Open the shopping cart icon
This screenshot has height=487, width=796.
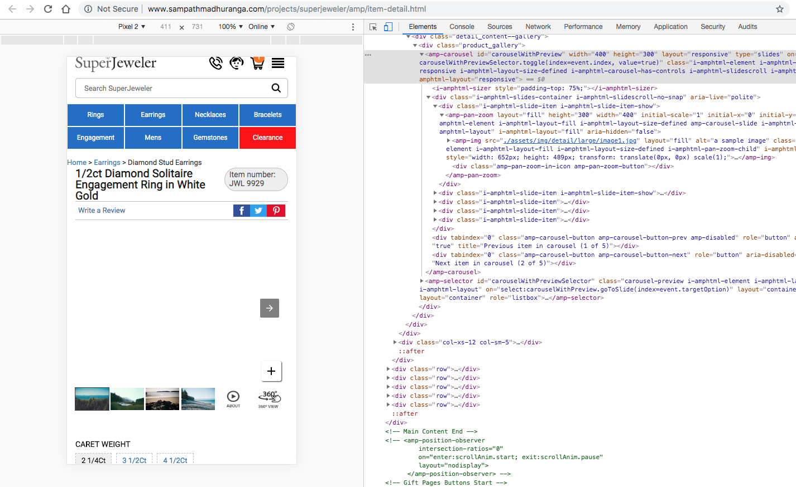coord(257,64)
